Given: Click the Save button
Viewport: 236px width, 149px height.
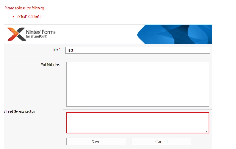Looking at the screenshot, I should coord(96,141).
